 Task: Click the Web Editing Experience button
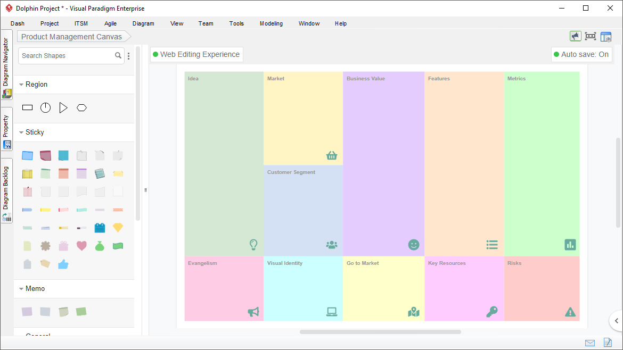click(196, 54)
